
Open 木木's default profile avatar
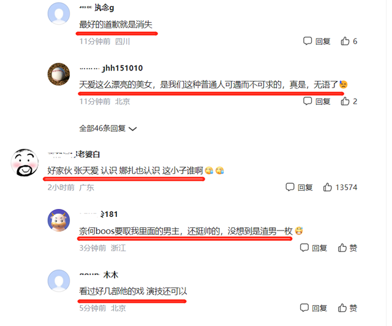59,281
